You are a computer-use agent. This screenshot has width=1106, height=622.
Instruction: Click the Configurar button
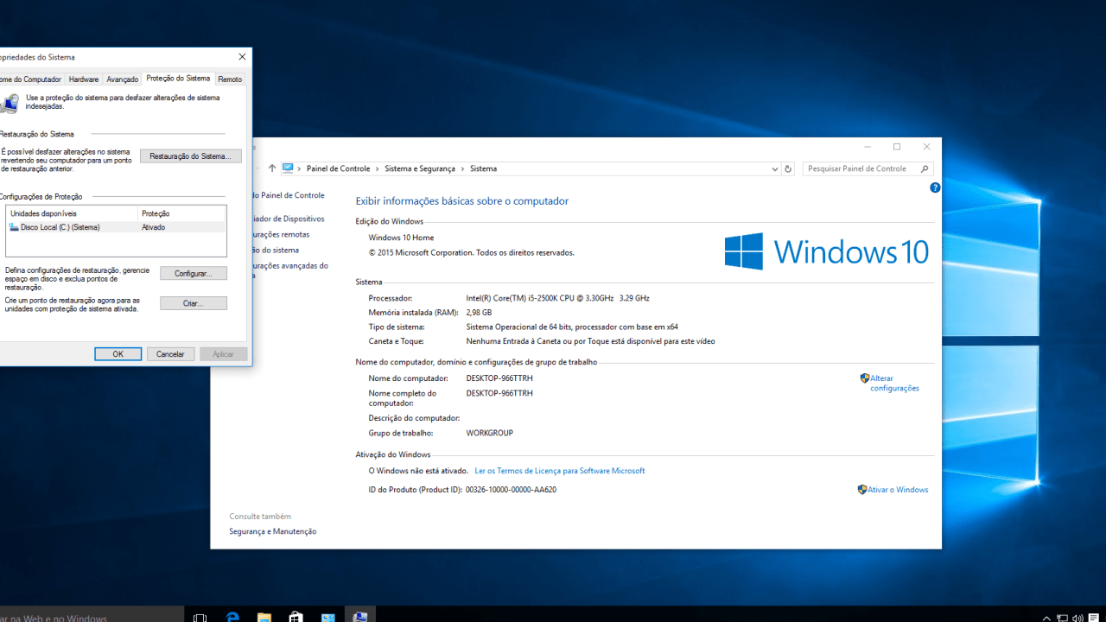tap(194, 273)
